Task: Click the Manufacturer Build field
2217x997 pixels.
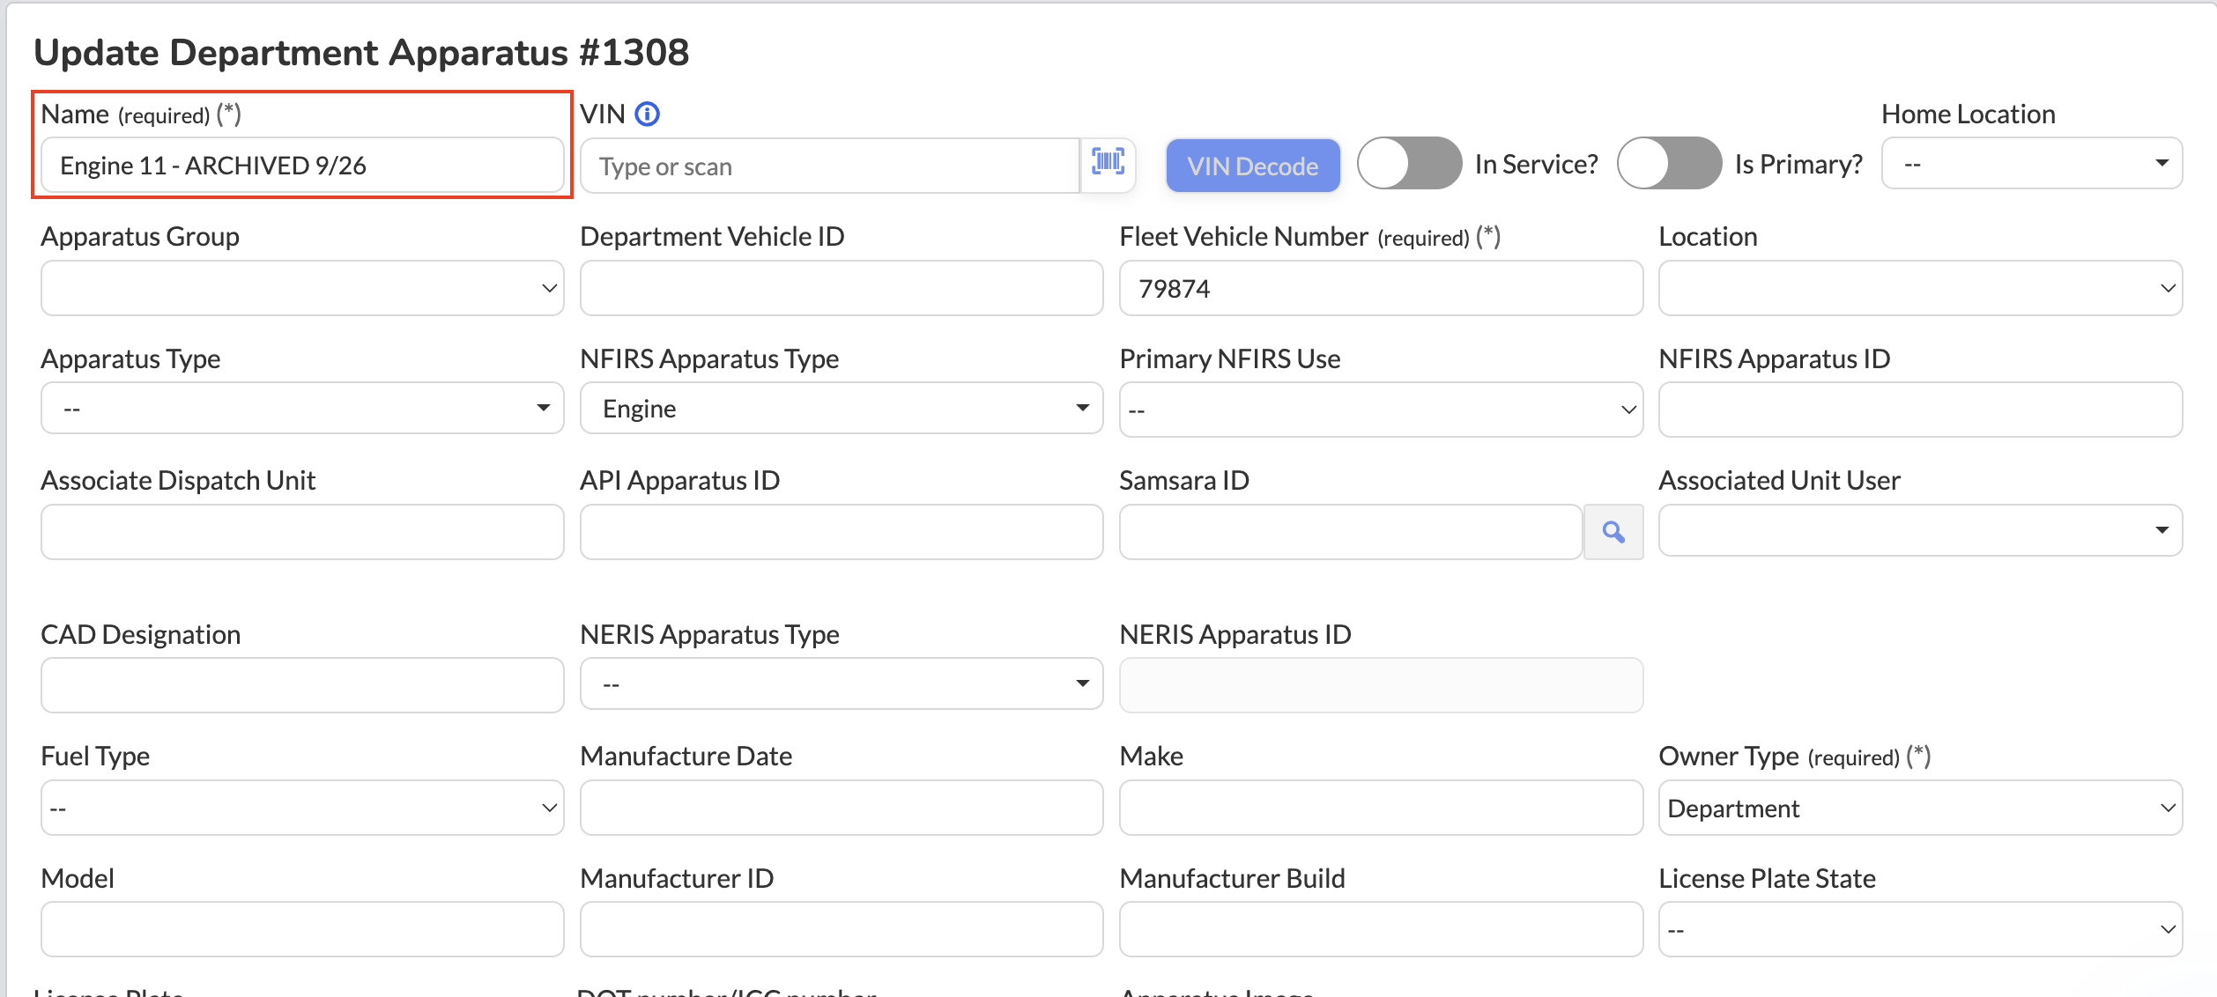Action: point(1381,929)
